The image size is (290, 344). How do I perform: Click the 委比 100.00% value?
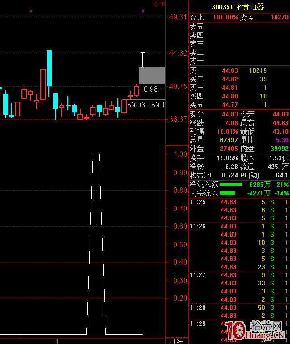pyautogui.click(x=226, y=17)
